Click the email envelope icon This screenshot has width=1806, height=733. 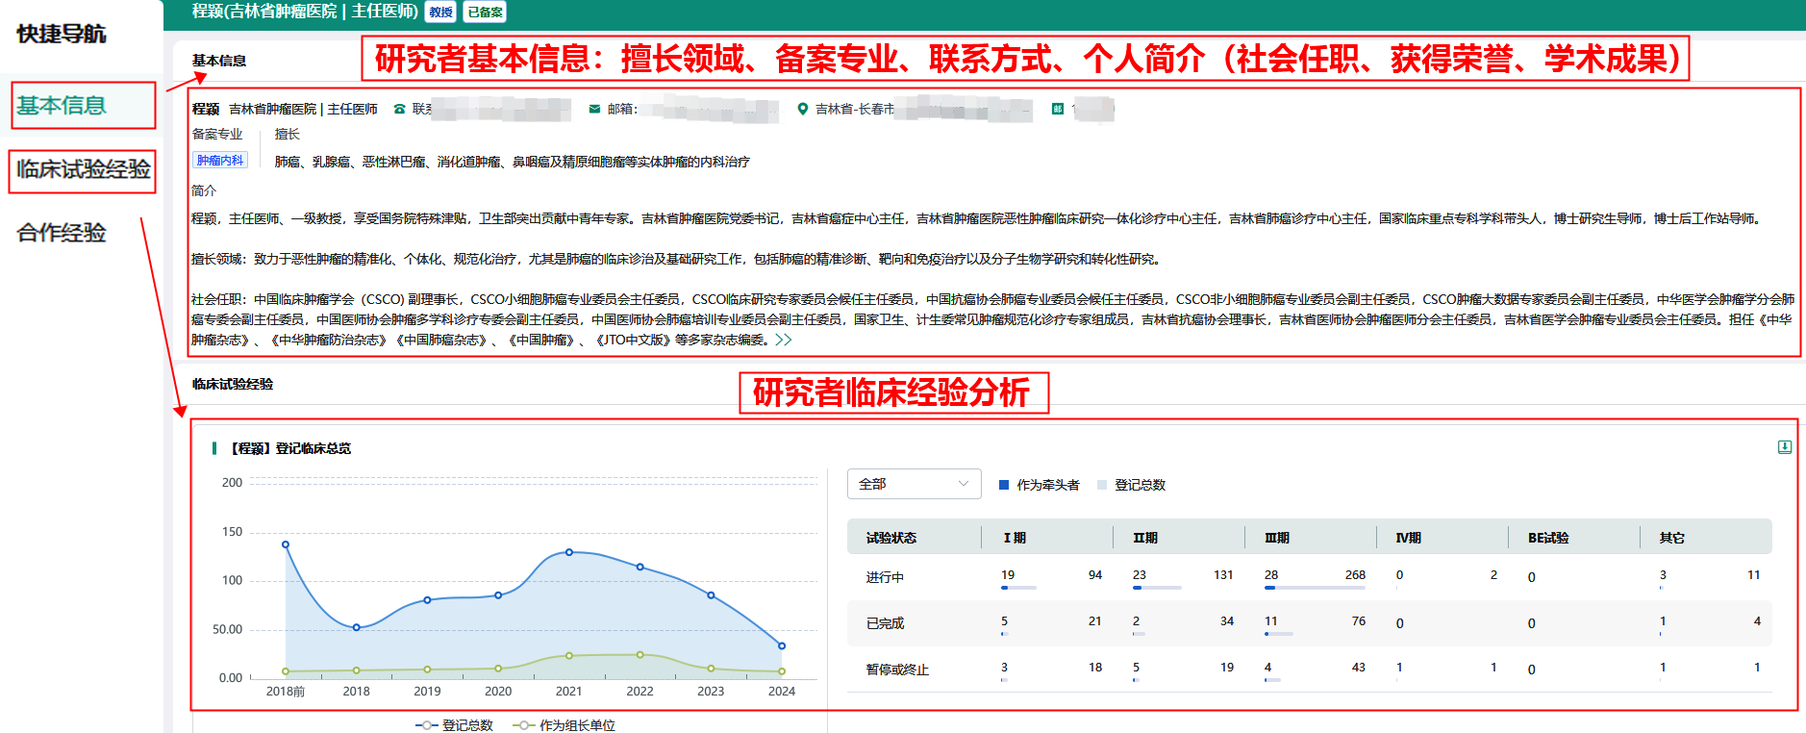[x=594, y=110]
